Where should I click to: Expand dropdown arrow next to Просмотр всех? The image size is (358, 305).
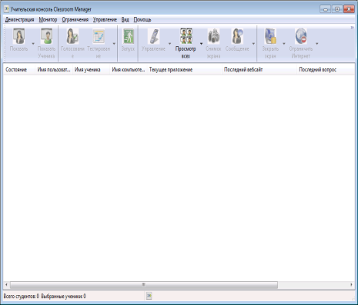(201, 44)
